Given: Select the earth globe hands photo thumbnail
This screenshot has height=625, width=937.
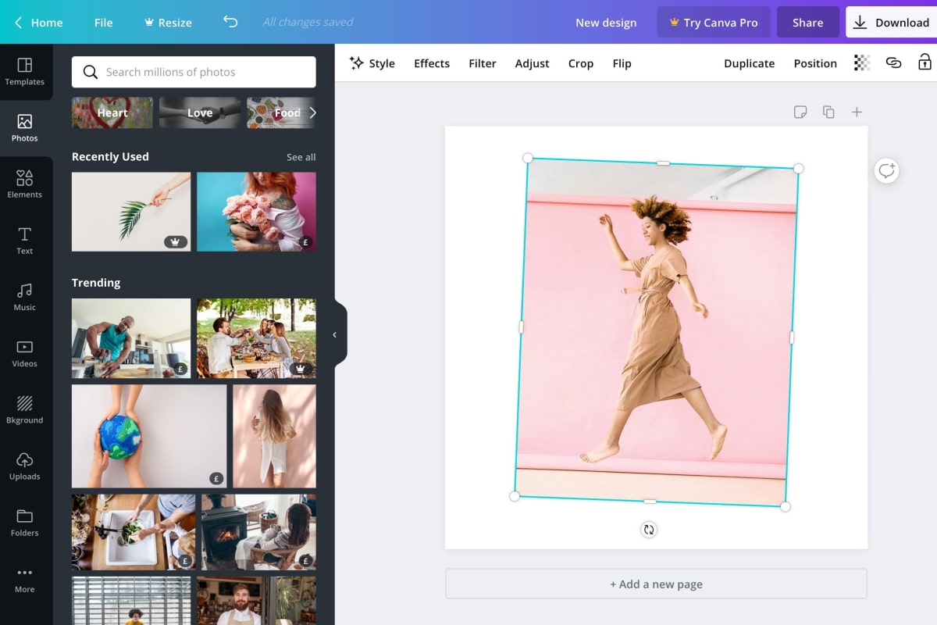Looking at the screenshot, I should [149, 436].
